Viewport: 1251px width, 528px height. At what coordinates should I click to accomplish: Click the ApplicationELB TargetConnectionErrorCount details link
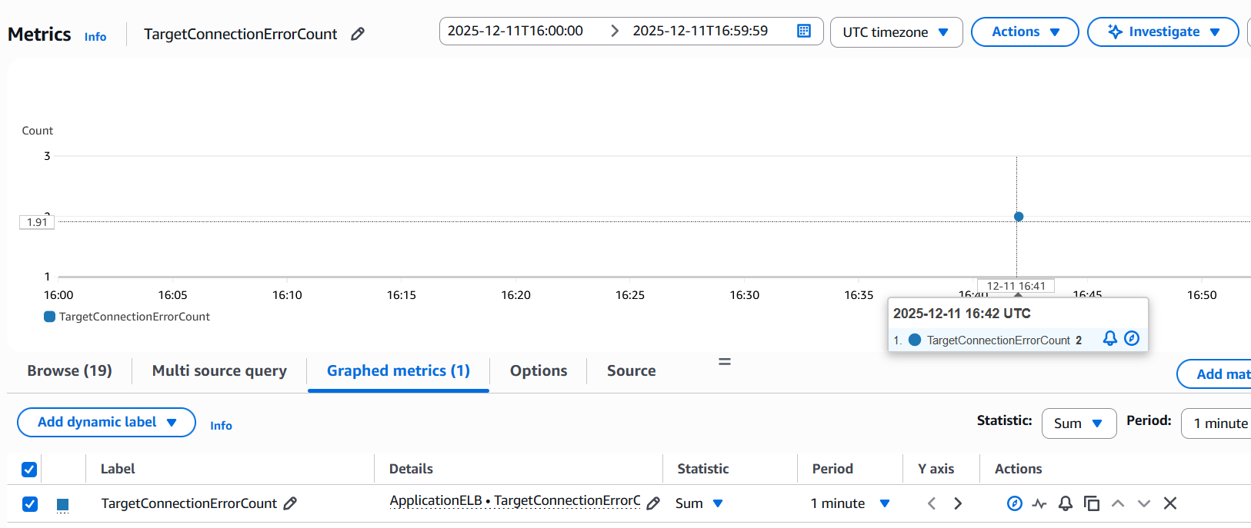515,500
